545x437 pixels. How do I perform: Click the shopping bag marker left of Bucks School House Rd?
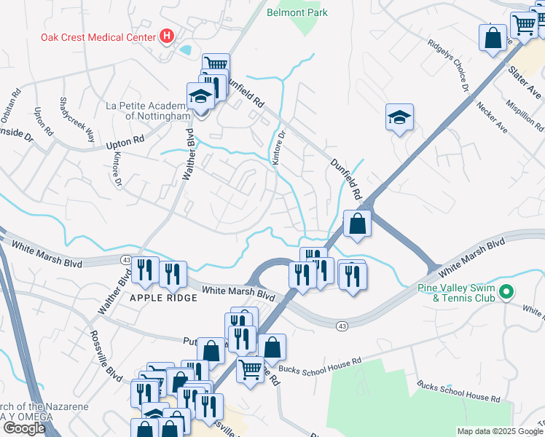pos(272,348)
